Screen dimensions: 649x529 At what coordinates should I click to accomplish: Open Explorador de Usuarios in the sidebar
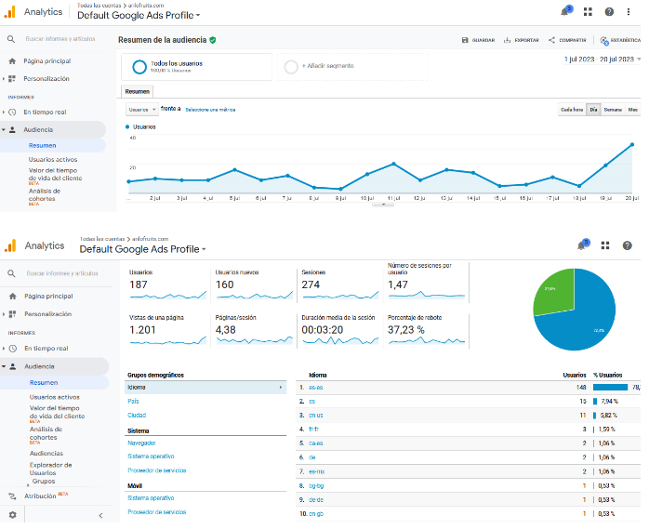pyautogui.click(x=50, y=469)
